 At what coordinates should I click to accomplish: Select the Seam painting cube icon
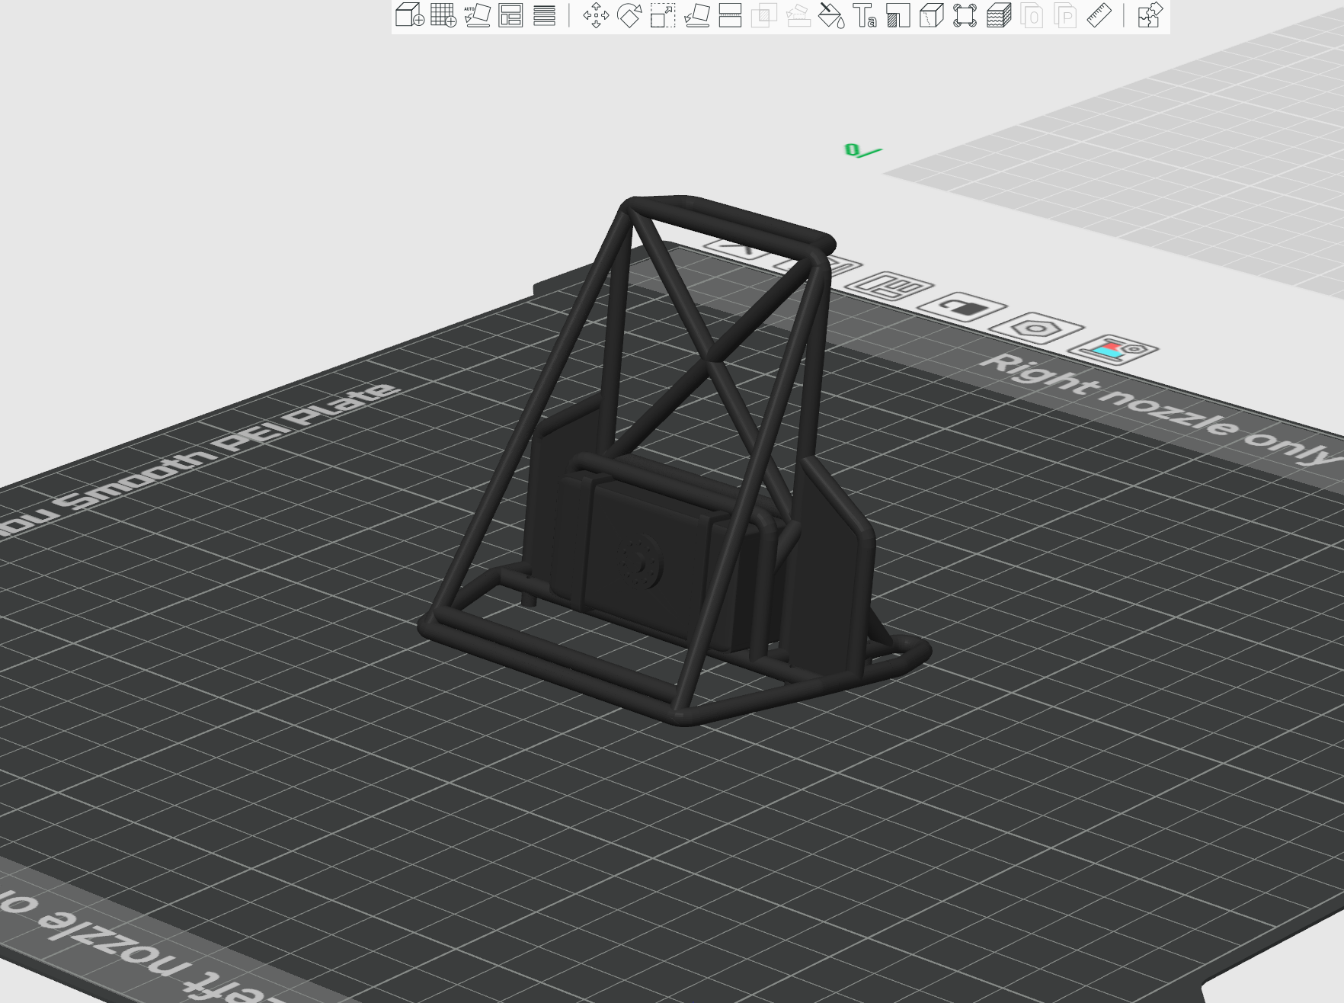coord(931,15)
